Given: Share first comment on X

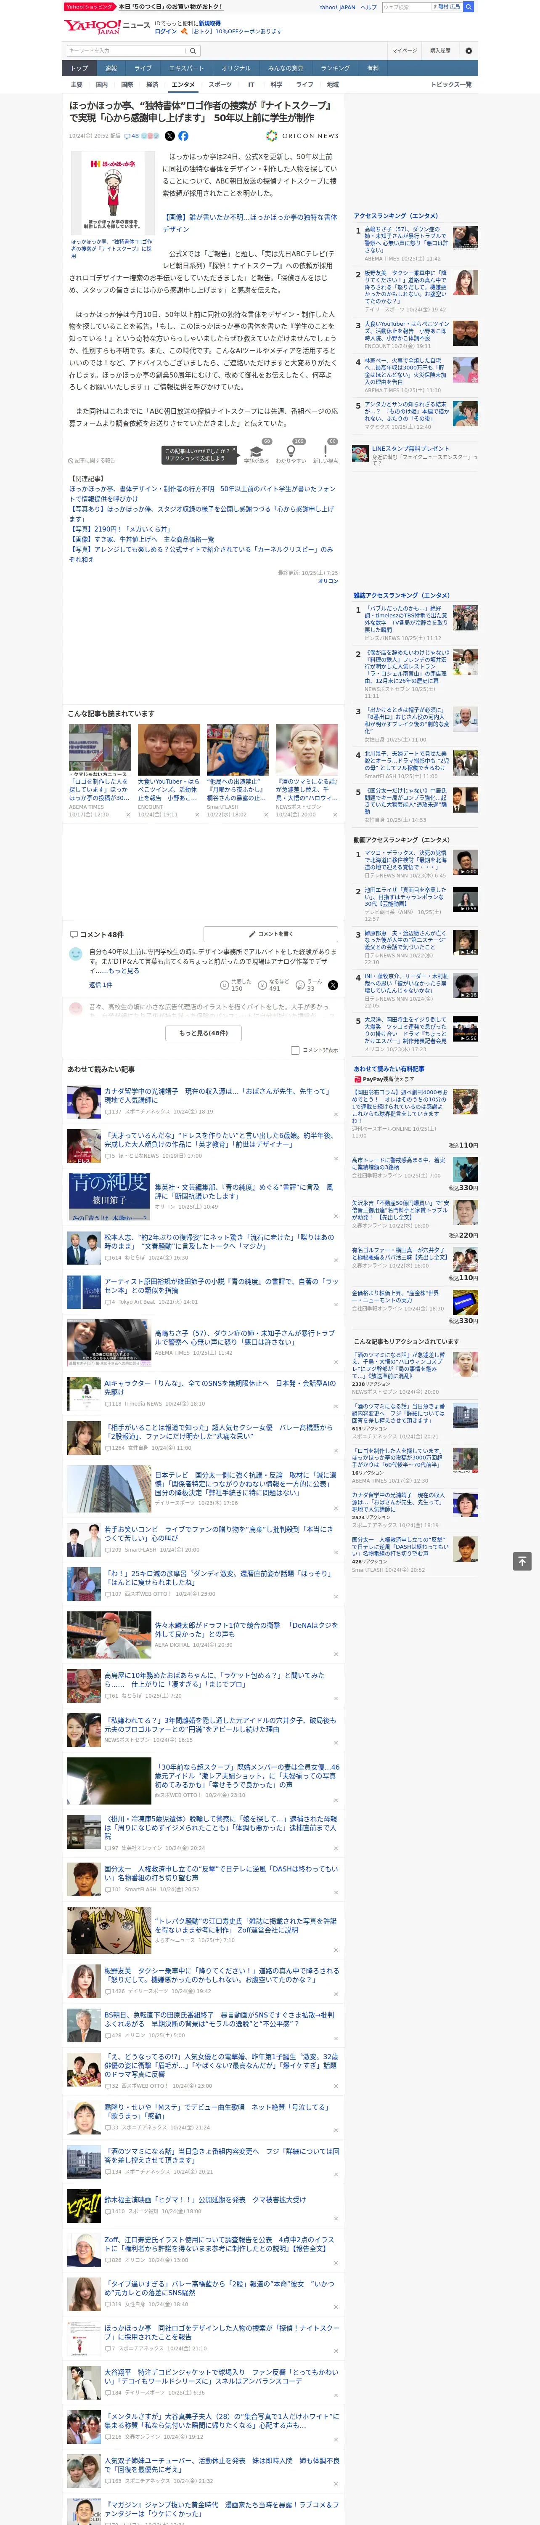Looking at the screenshot, I should [x=333, y=985].
